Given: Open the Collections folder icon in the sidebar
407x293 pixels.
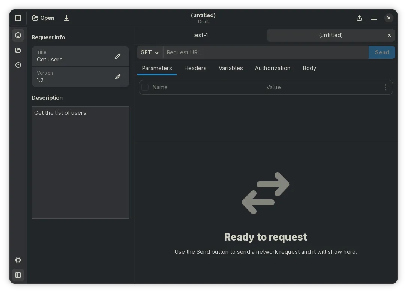Looking at the screenshot, I should tap(18, 50).
